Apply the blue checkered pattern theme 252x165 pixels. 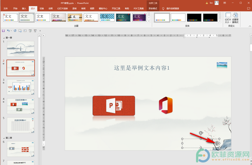pos(107,18)
